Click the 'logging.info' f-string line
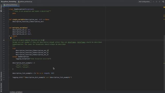This screenshot has height=93, width=165. pyautogui.click(x=42, y=78)
